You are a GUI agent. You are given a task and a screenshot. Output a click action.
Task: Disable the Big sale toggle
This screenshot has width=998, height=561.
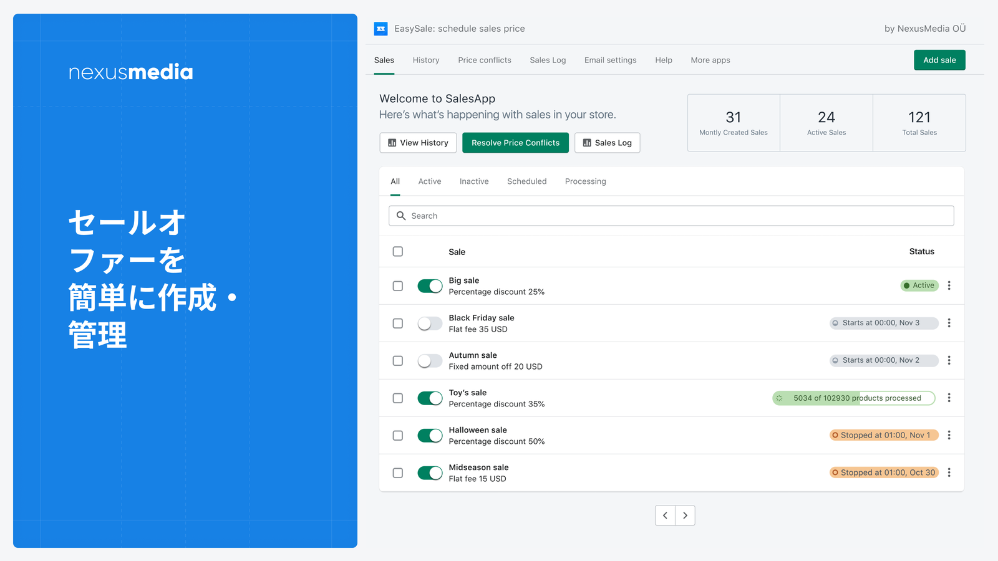[430, 286]
